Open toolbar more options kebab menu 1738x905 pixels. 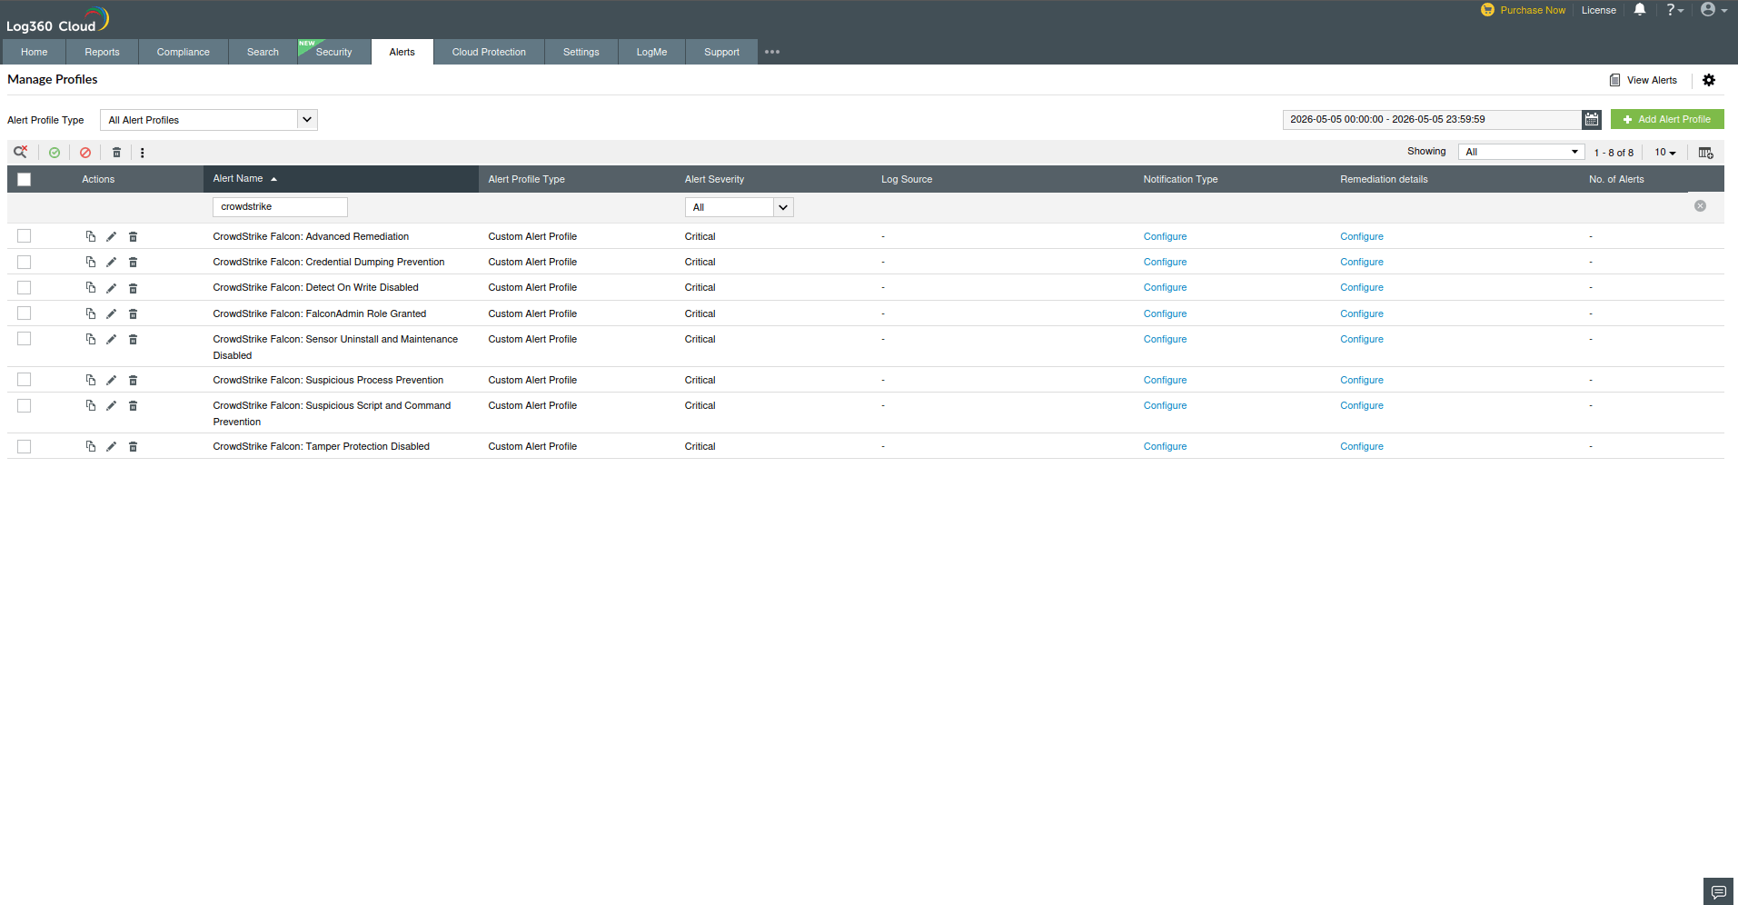click(143, 153)
